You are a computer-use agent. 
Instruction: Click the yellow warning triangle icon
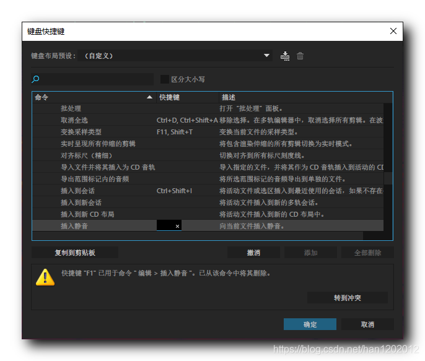click(45, 277)
